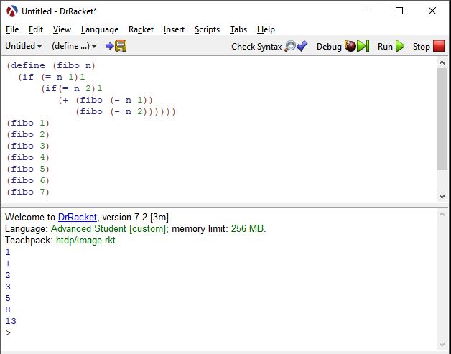Click the Check Syntax magnifier icon
The width and height of the screenshot is (451, 354).
click(290, 46)
